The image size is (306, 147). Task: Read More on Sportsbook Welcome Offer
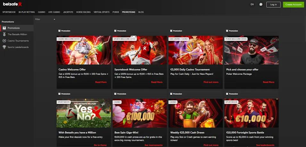[x=157, y=82]
